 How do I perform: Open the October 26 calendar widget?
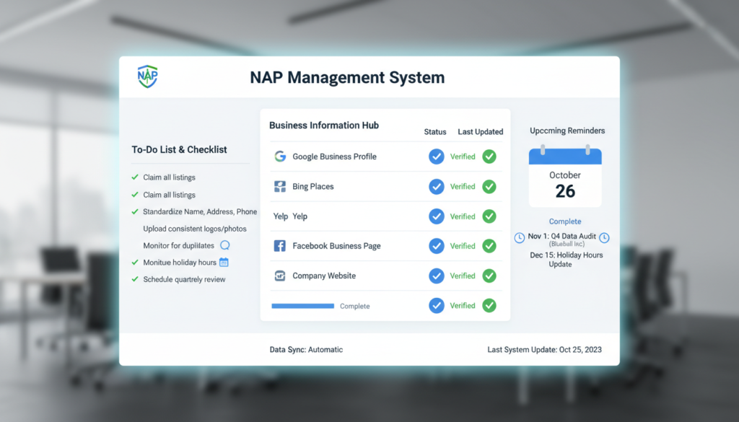pos(564,180)
